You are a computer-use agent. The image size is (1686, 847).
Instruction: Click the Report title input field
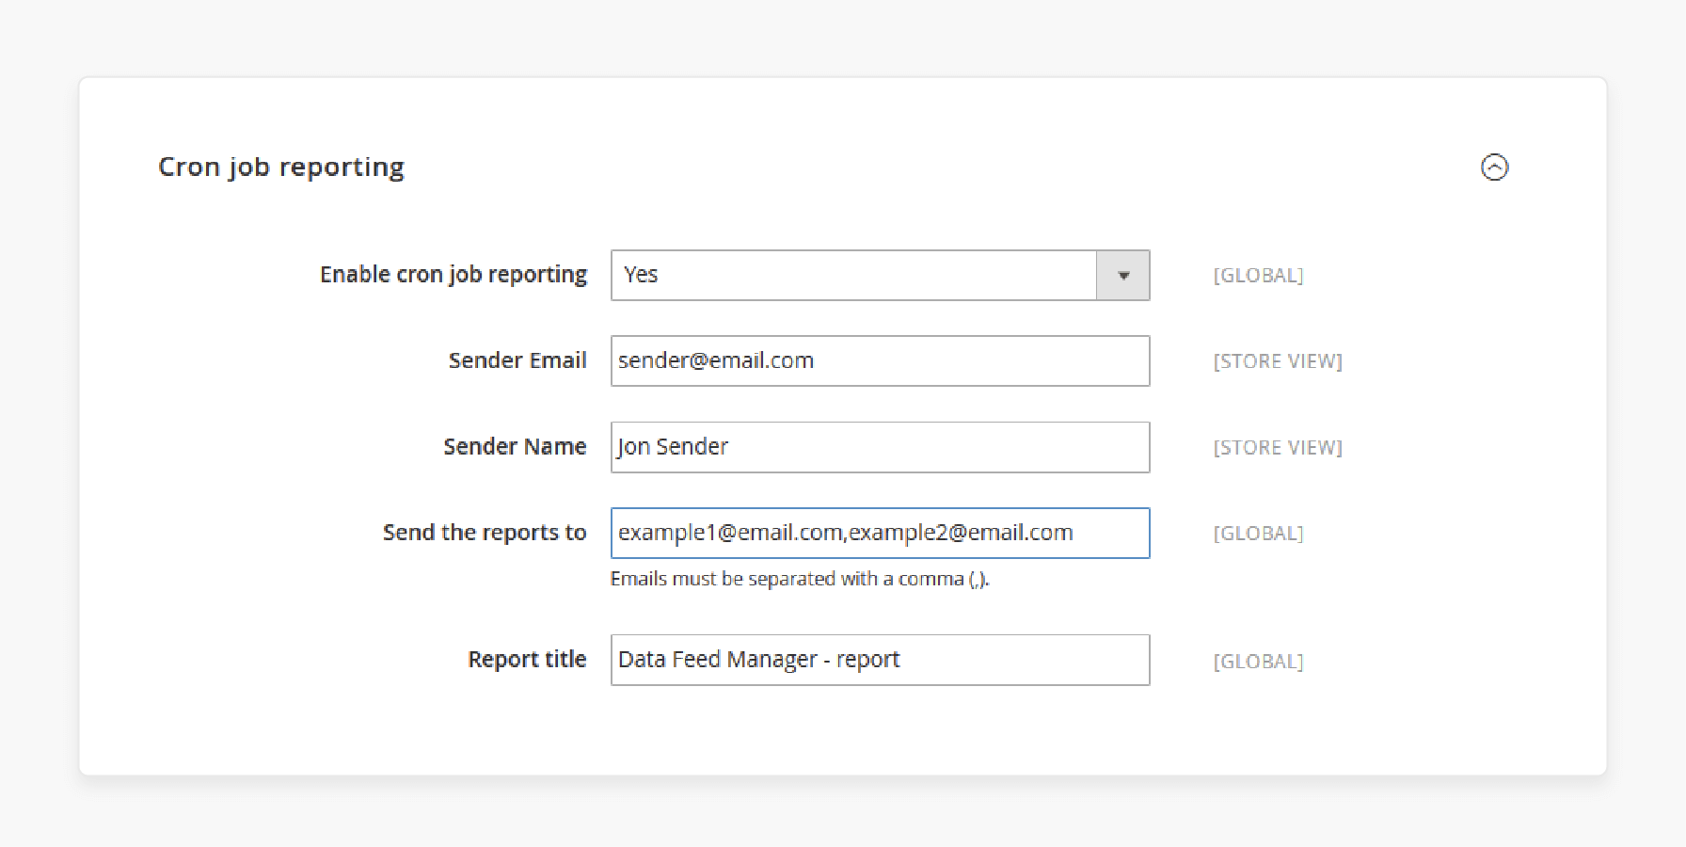tap(880, 660)
